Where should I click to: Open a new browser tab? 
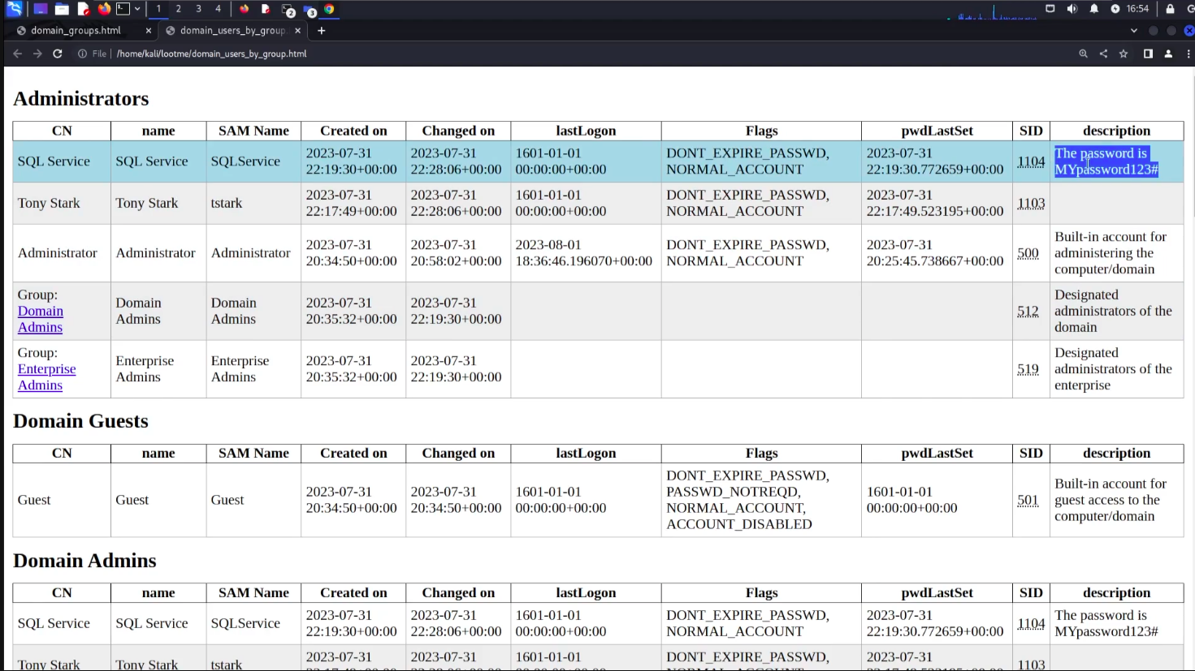[322, 31]
